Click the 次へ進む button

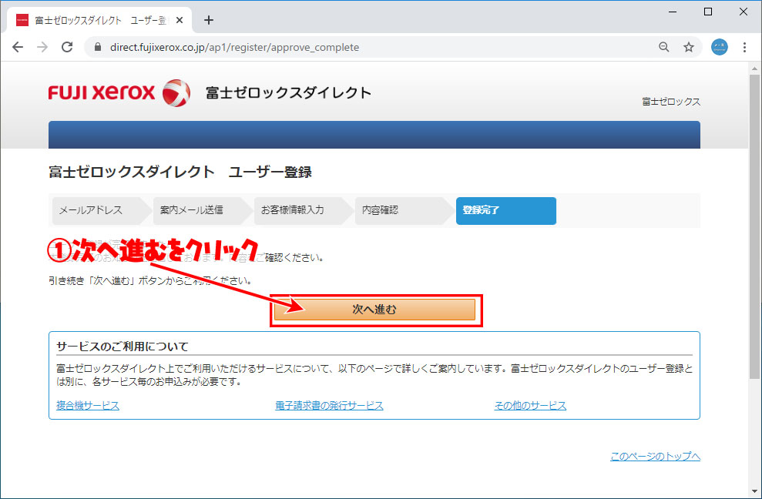coord(374,310)
